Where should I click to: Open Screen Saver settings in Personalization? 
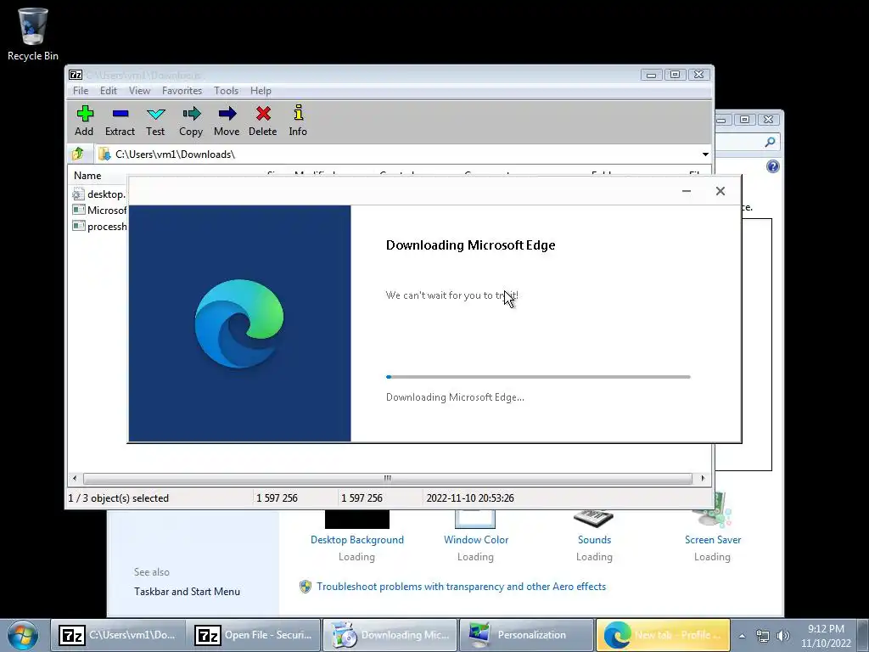(x=713, y=539)
